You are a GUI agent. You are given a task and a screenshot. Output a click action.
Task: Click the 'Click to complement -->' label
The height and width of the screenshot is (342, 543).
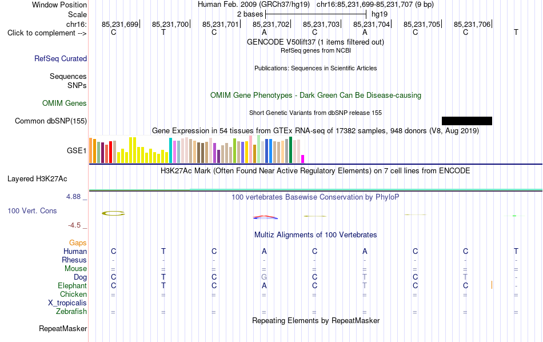pyautogui.click(x=47, y=33)
